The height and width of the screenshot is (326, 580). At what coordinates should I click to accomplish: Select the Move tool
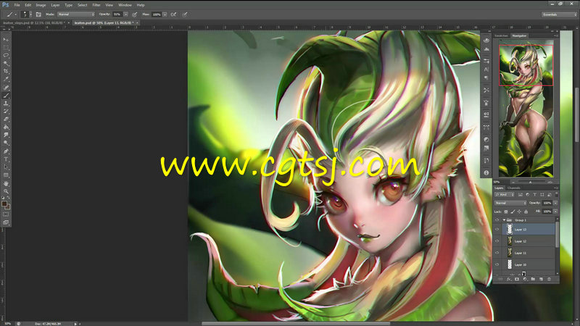[x=6, y=39]
